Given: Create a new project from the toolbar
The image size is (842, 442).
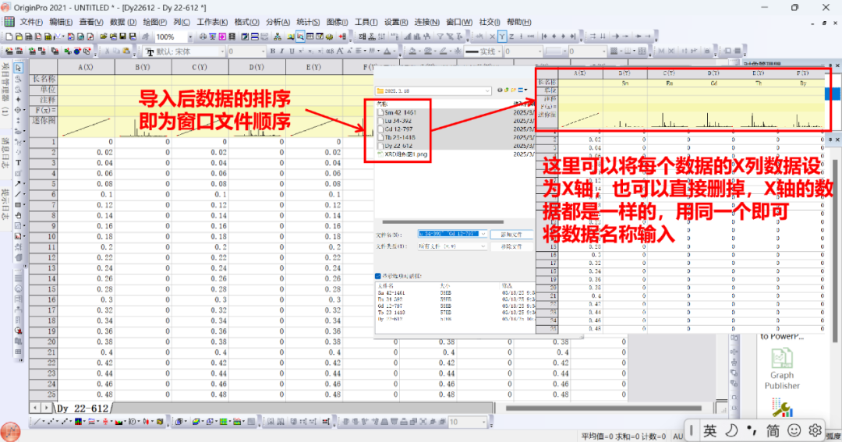Looking at the screenshot, I should (x=9, y=37).
